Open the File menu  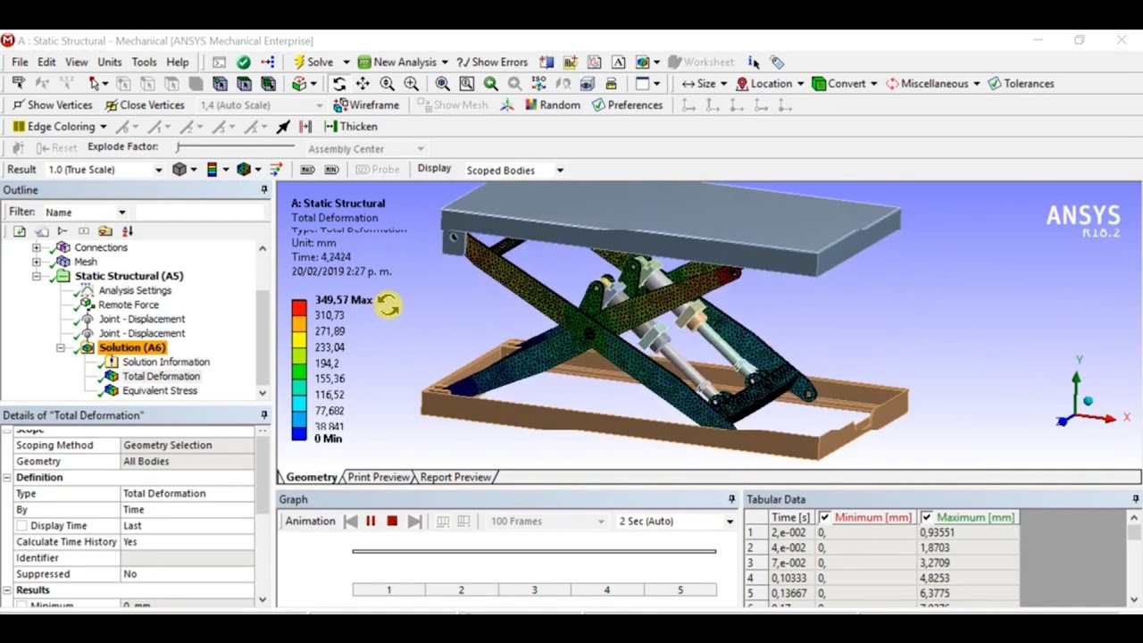[20, 62]
